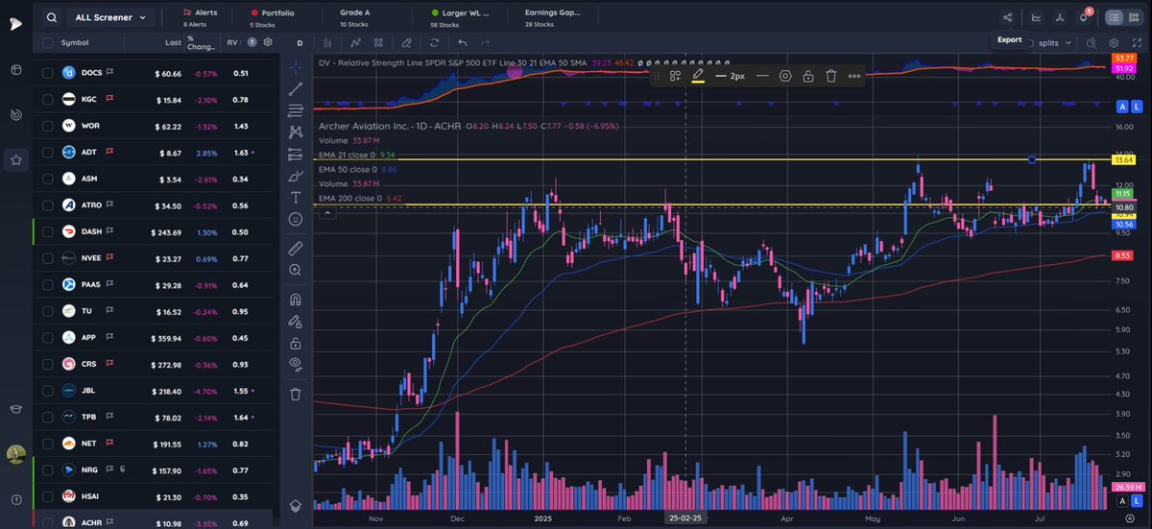Open the emoji sticker tool
1152x529 pixels.
[x=296, y=219]
